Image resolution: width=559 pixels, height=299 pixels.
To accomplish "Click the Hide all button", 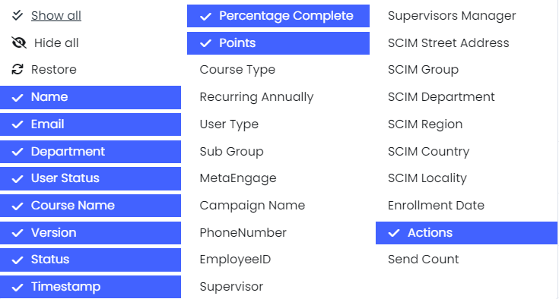I will (56, 43).
